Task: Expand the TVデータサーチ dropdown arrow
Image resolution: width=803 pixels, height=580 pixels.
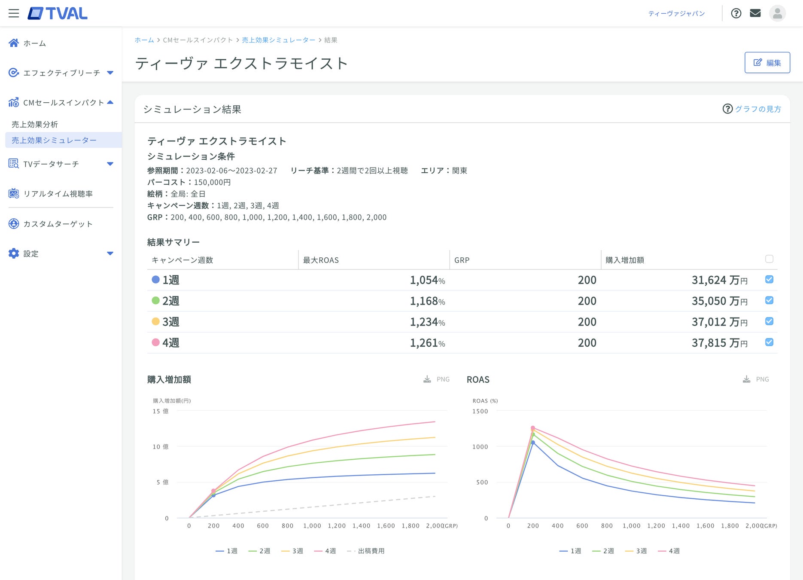Action: click(x=110, y=164)
